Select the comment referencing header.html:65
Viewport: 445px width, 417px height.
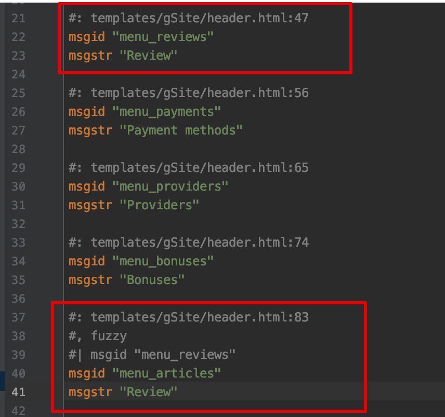(x=188, y=168)
